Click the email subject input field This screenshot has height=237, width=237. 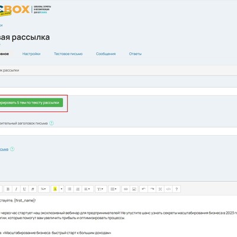point(118,91)
